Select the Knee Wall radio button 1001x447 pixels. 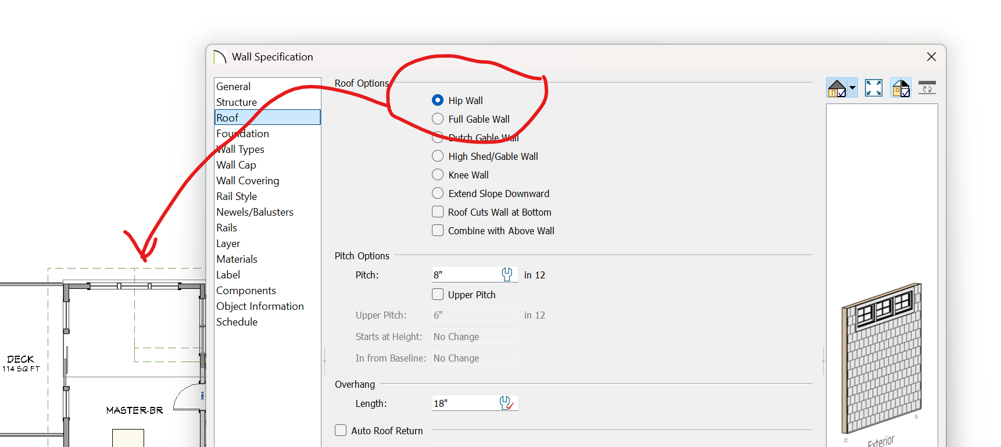(x=438, y=175)
